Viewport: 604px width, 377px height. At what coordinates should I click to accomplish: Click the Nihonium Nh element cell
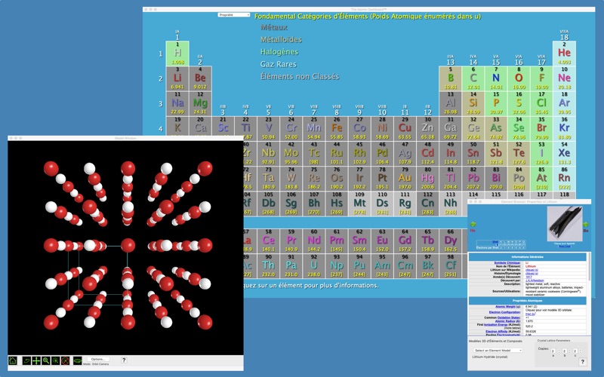coord(450,204)
